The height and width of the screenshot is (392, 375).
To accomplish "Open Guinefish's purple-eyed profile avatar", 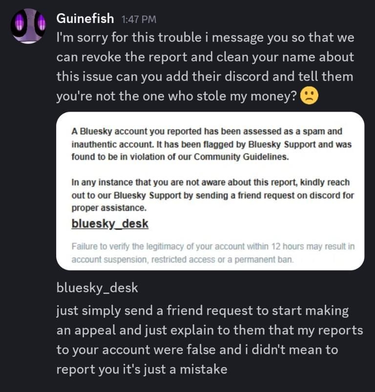I will pos(28,26).
